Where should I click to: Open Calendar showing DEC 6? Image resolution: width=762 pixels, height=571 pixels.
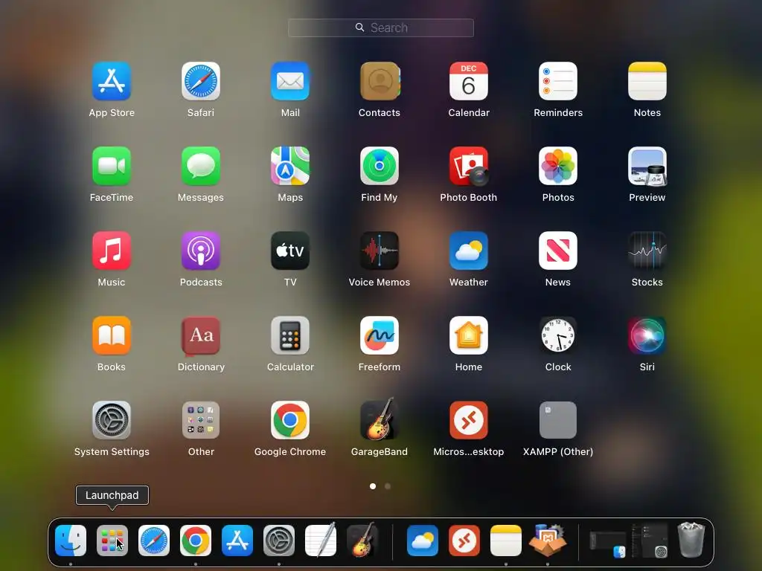(x=469, y=81)
